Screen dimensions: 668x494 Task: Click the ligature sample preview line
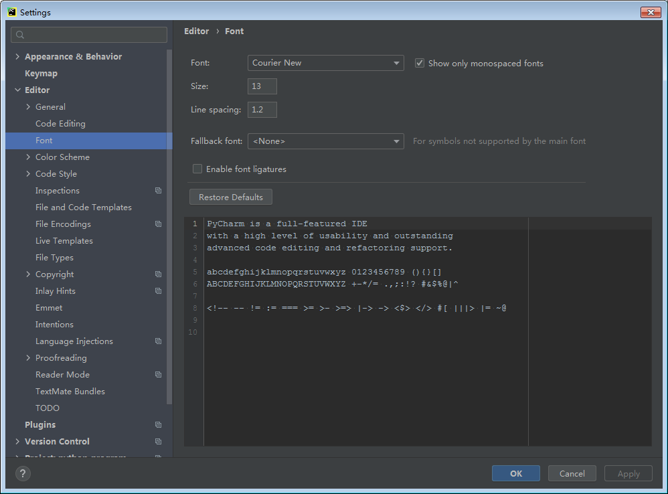coord(357,308)
